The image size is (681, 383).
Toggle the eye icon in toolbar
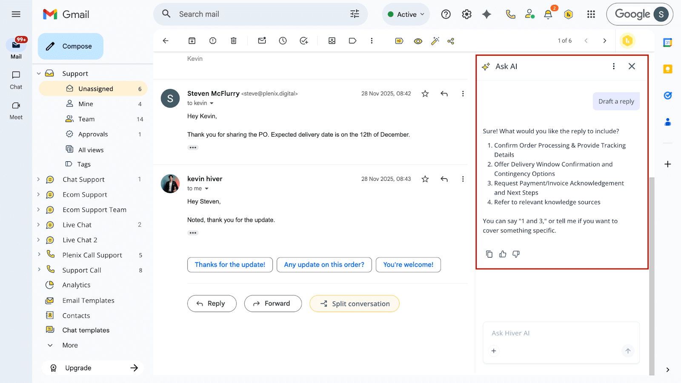tap(418, 41)
